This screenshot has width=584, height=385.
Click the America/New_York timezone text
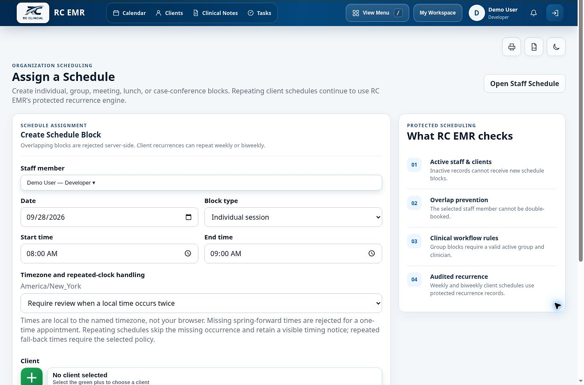(x=51, y=286)
